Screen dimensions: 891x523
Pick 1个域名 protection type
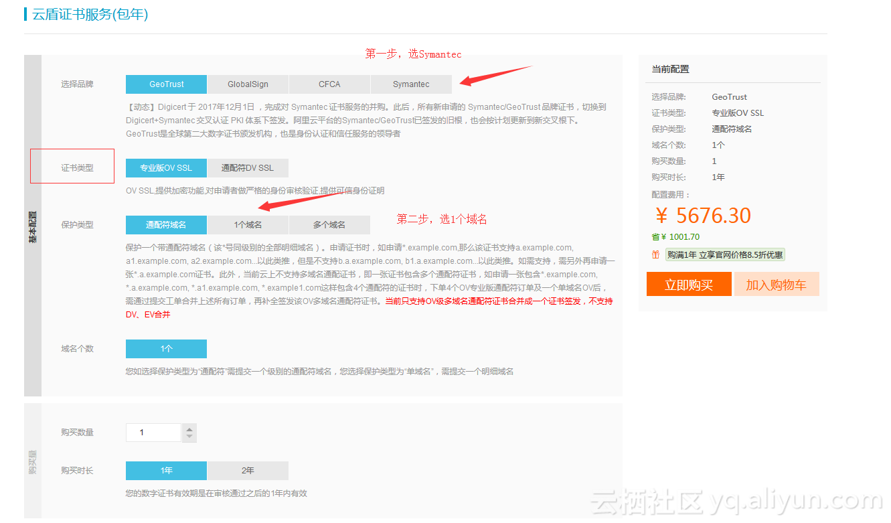[x=248, y=225]
